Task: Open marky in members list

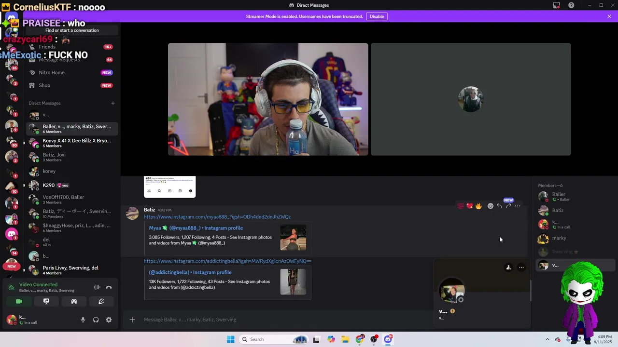Action: (x=576, y=238)
